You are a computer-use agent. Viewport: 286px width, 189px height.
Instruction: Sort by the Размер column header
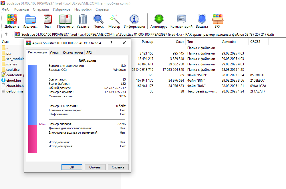147,42
